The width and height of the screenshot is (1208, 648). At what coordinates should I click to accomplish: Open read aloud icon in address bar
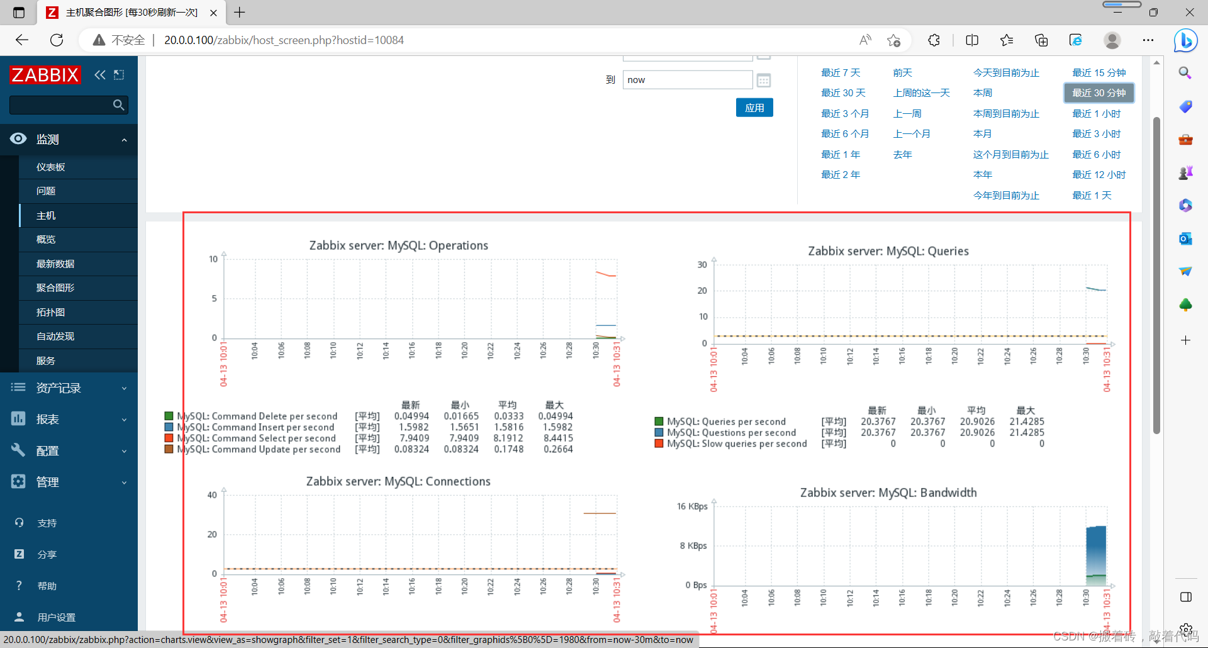(x=865, y=40)
